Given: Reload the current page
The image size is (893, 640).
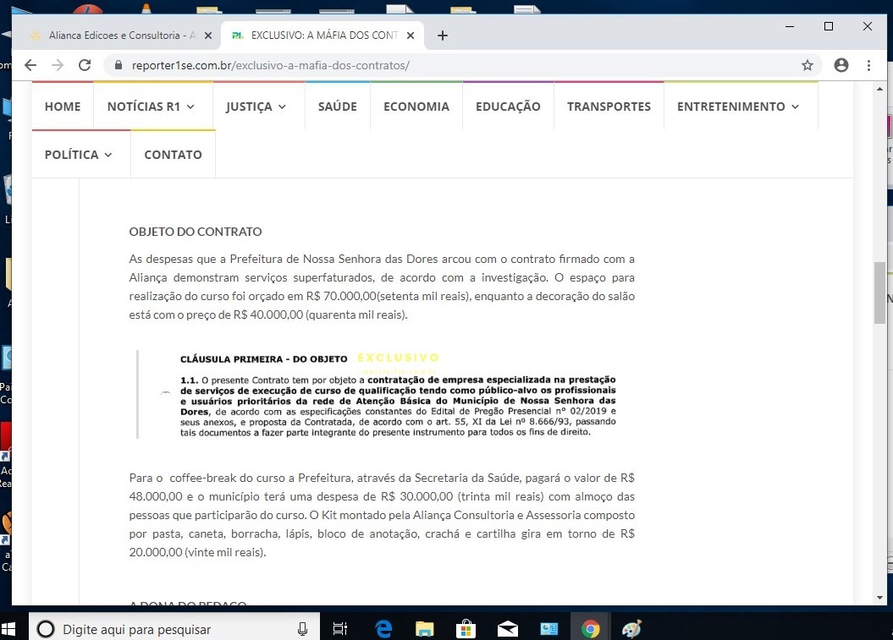Looking at the screenshot, I should pos(85,65).
